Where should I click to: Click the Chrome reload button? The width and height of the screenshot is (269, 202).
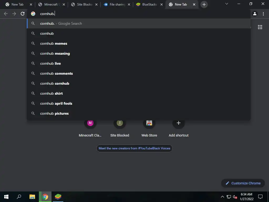(x=23, y=14)
